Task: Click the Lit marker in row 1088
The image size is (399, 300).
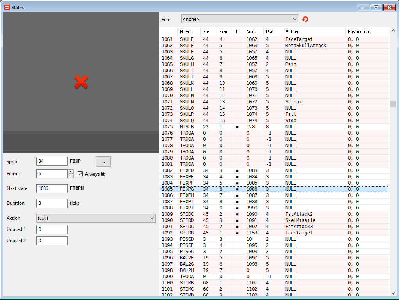Action: point(237,208)
